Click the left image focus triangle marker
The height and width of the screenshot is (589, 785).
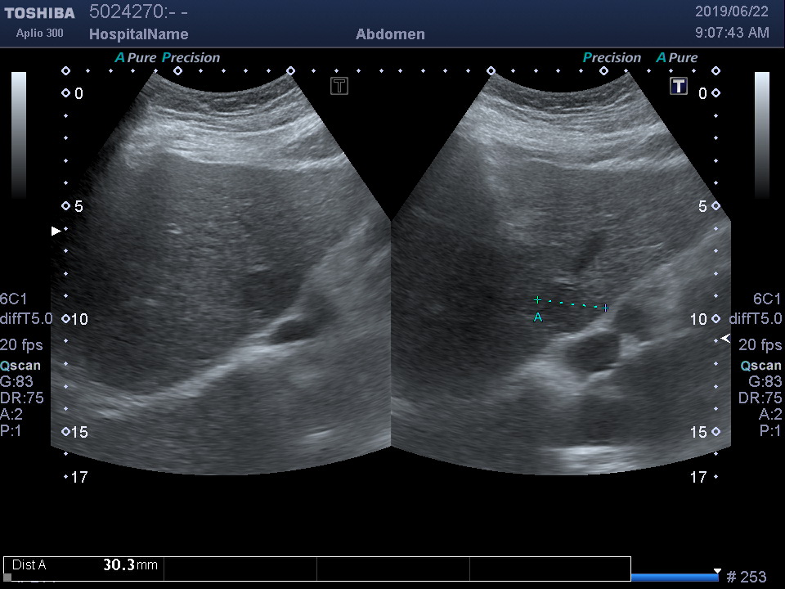click(x=56, y=232)
